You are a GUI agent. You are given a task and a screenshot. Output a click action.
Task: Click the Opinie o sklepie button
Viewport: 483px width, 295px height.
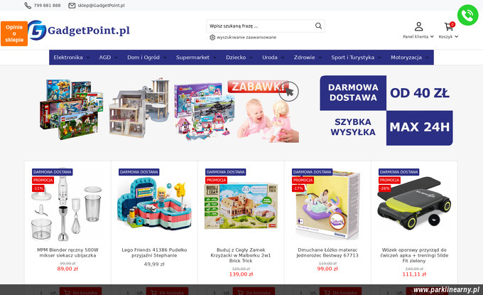[14, 33]
